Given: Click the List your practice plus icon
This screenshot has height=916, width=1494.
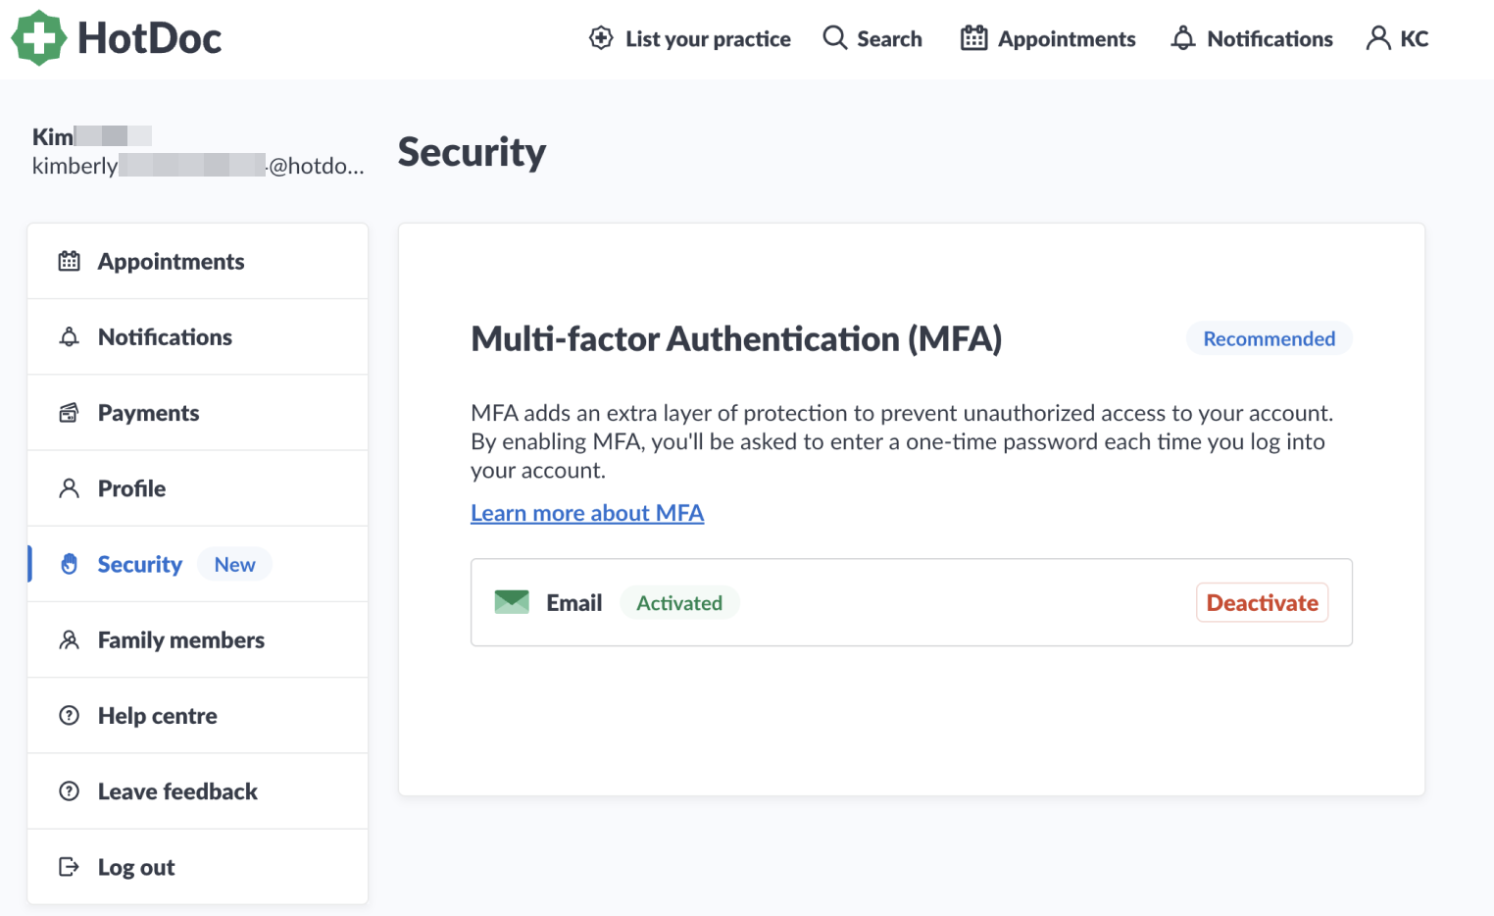Looking at the screenshot, I should [601, 38].
